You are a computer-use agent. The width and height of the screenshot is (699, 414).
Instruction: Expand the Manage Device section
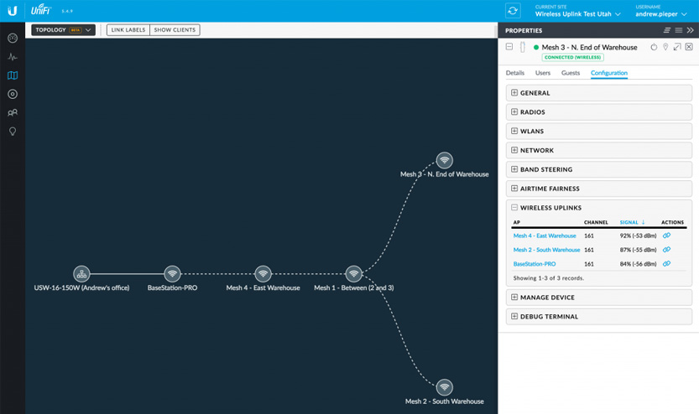(x=598, y=298)
